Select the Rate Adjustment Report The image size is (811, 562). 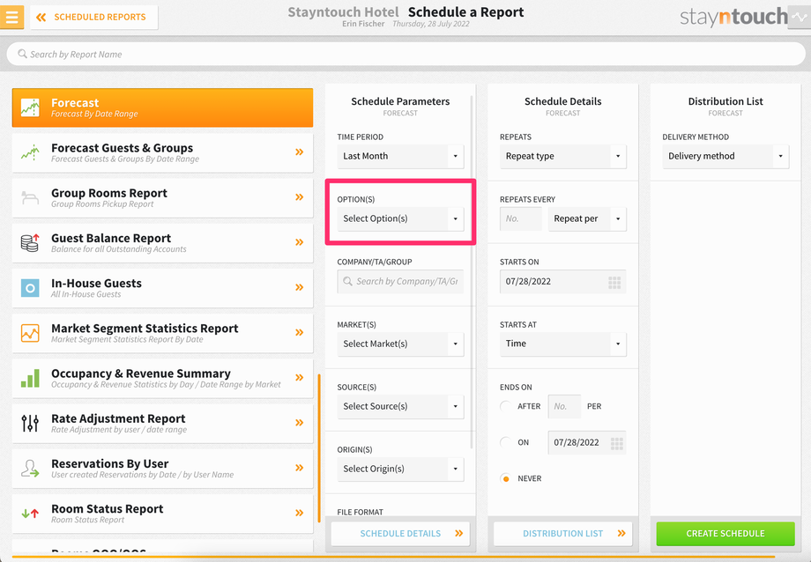point(162,423)
